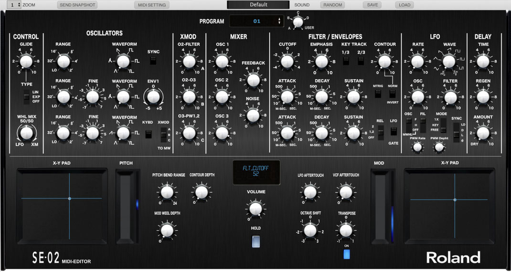Click the O2-O3 cross modulation knob
This screenshot has width=511, height=272.
pyautogui.click(x=189, y=97)
